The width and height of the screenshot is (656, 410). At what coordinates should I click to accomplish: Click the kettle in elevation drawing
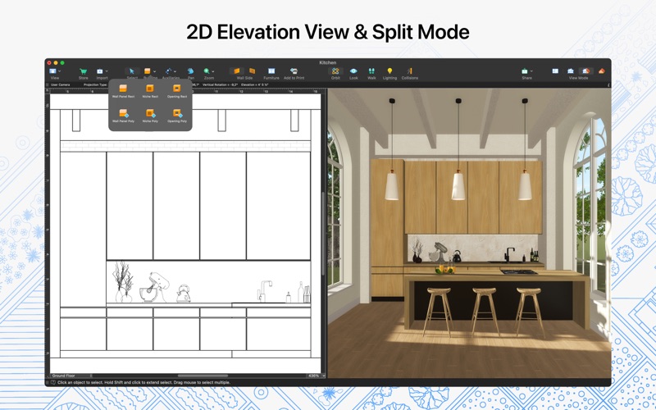[183, 294]
